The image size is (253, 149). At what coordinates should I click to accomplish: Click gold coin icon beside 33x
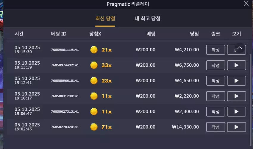tap(94, 65)
